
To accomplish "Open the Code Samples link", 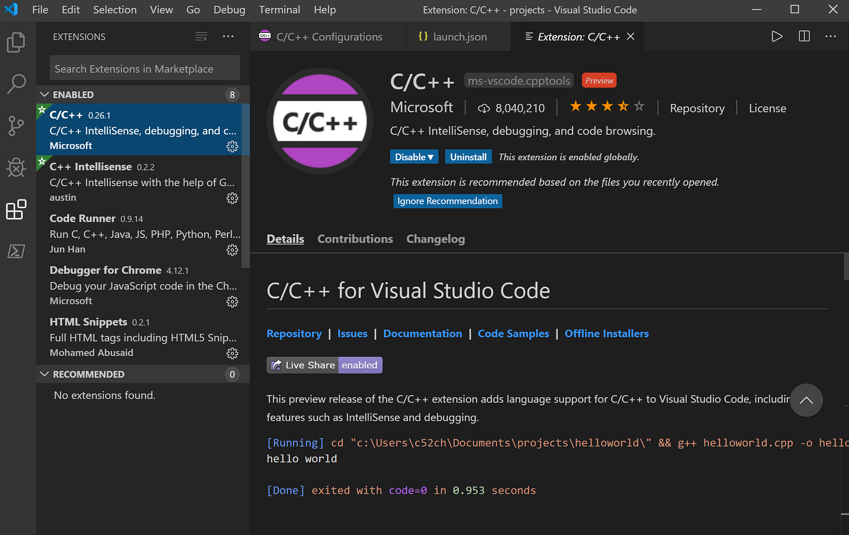I will pyautogui.click(x=513, y=334).
